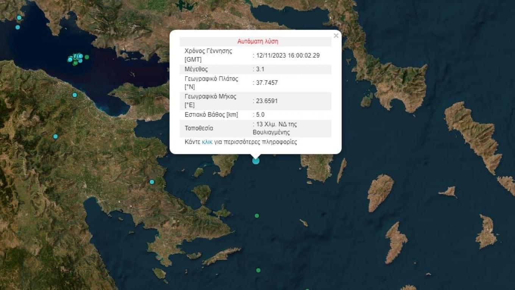Viewport: 515px width, 290px height.
Task: Select lone green marker right of the gulf cluster
Action: pos(87,57)
